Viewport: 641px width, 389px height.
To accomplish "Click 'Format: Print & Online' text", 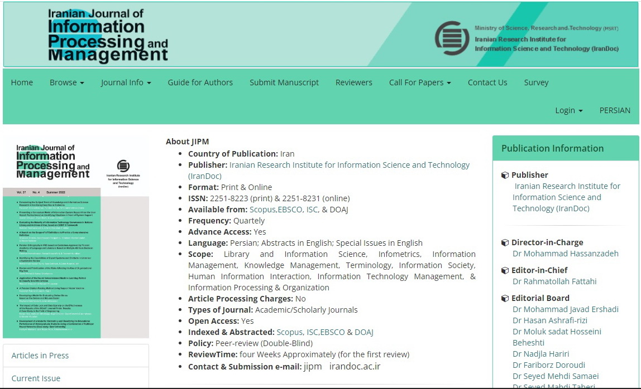I will pos(229,187).
